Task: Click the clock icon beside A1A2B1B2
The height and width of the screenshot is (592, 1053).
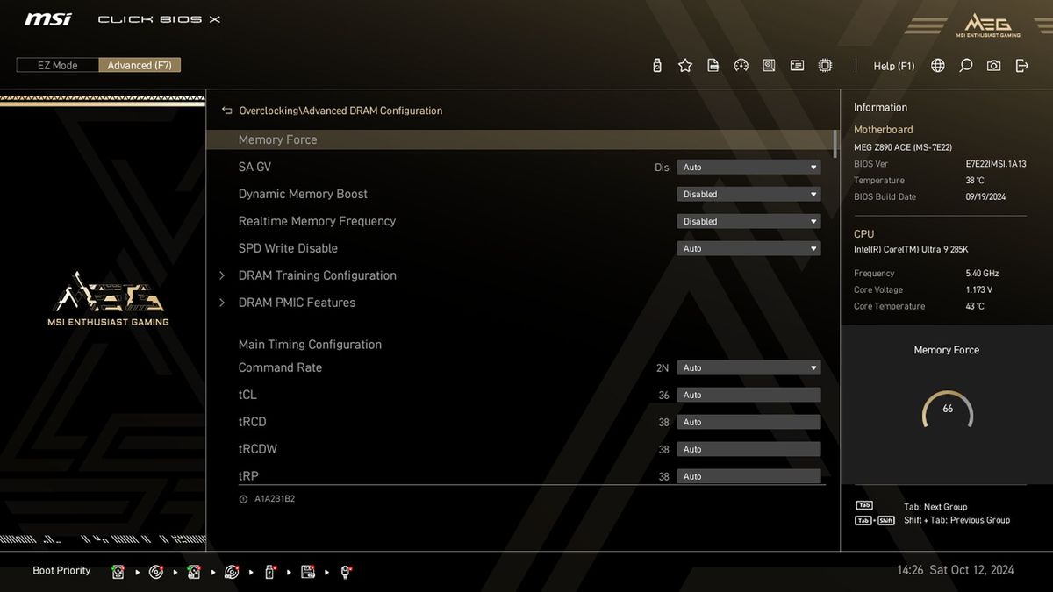Action: [243, 499]
